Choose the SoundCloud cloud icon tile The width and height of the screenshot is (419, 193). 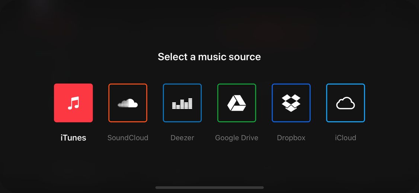(x=128, y=103)
